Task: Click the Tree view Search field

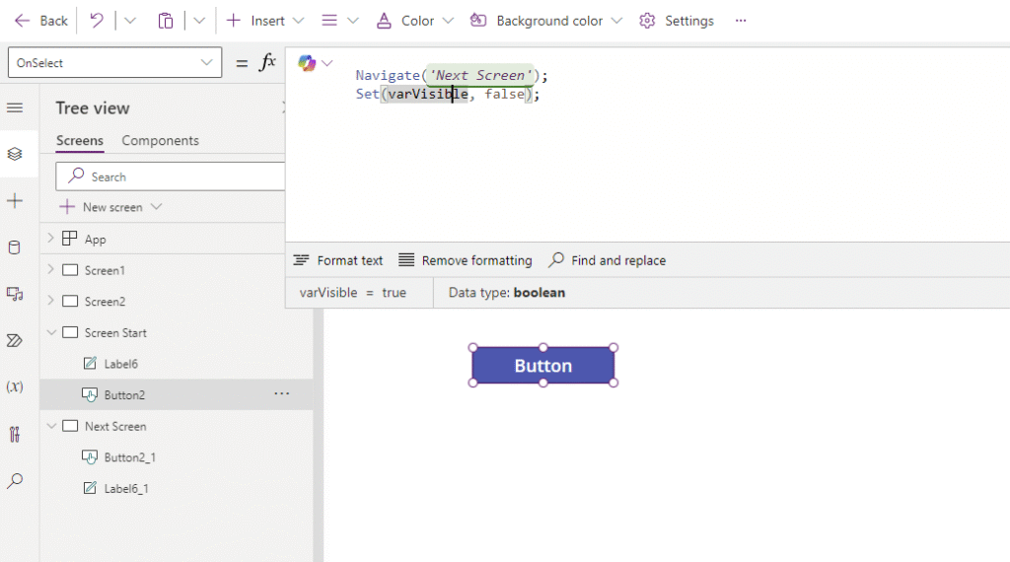Action: tap(170, 176)
